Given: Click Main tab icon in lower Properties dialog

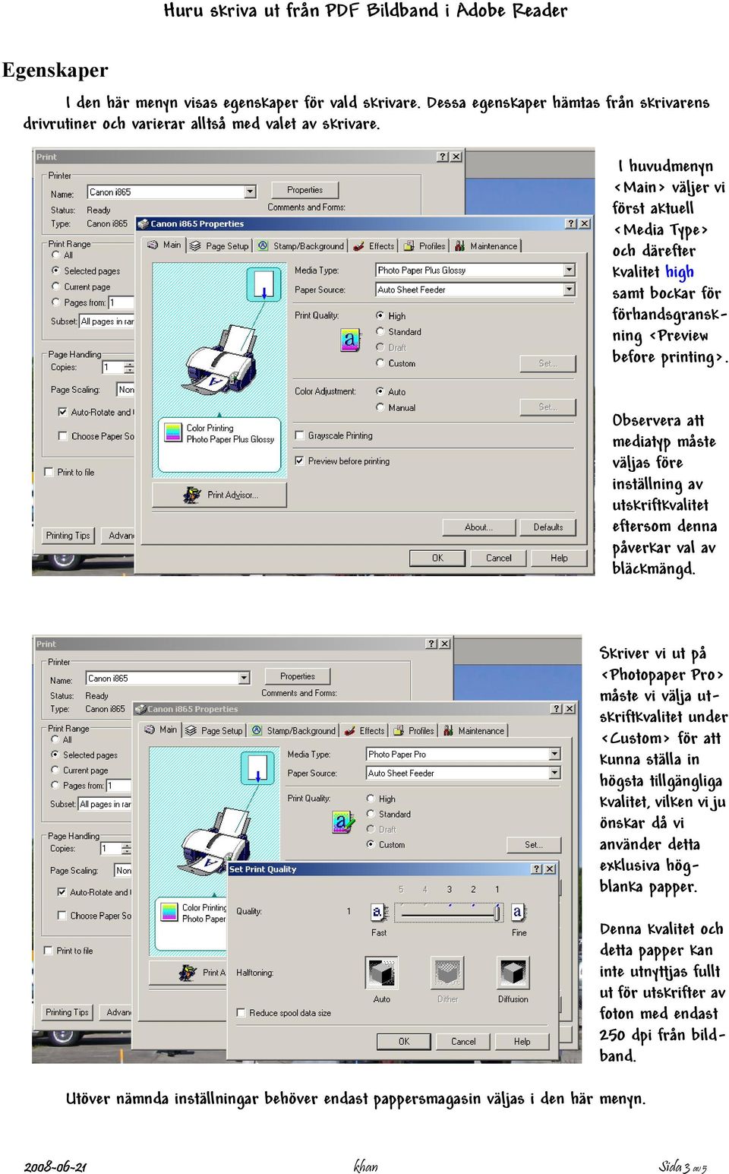Looking at the screenshot, I should [150, 729].
